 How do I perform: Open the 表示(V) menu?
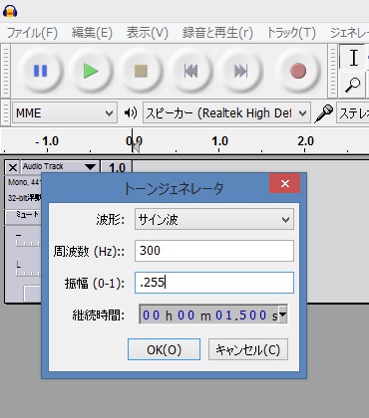148,33
